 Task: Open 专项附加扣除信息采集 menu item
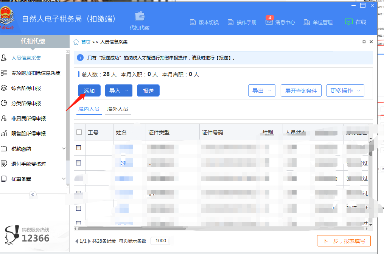click(36, 73)
